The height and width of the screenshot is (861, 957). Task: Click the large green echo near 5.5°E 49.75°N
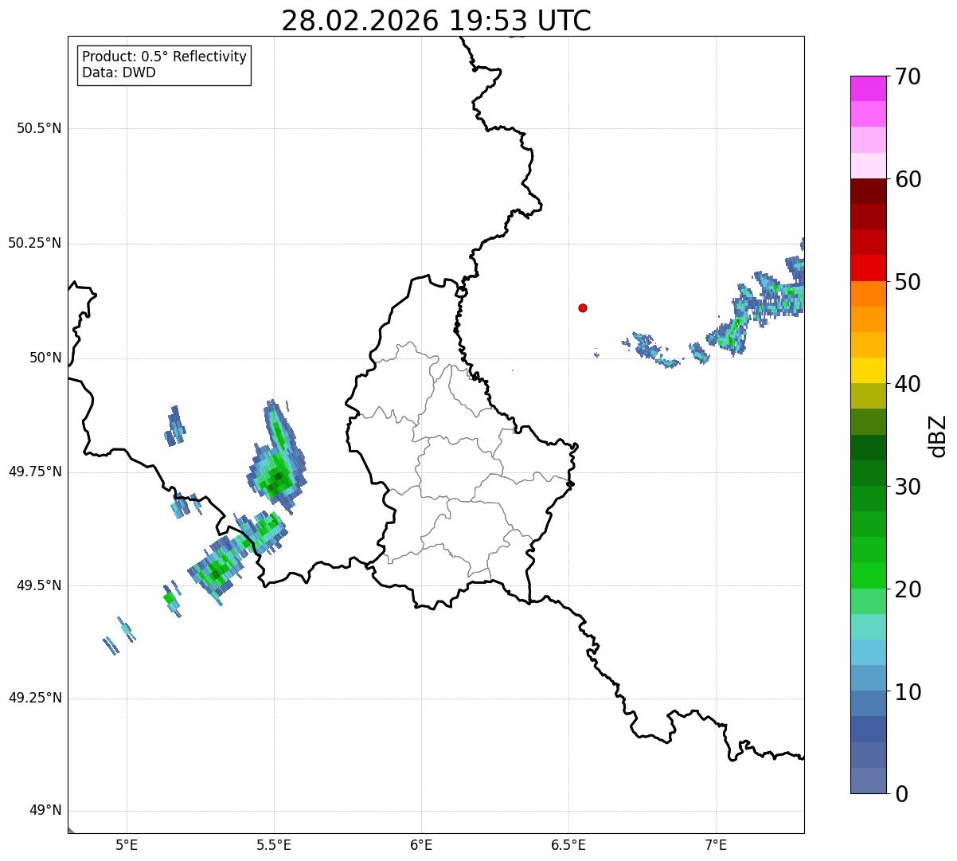point(275,458)
